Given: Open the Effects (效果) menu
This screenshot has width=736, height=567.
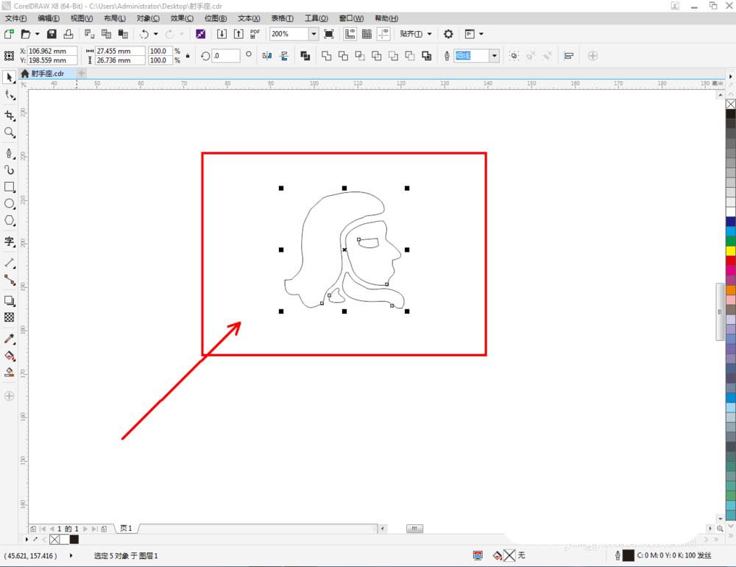Looking at the screenshot, I should (182, 18).
